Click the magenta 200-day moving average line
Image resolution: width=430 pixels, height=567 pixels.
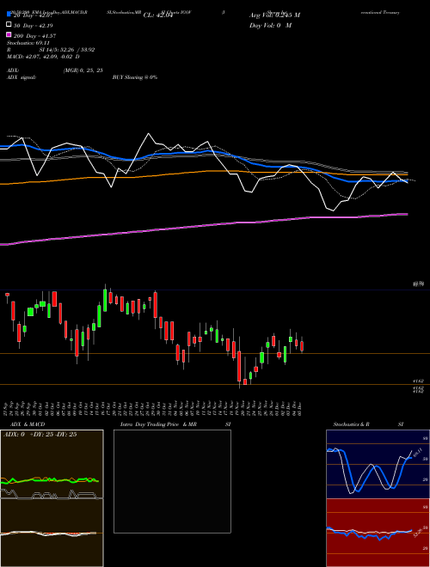click(204, 226)
